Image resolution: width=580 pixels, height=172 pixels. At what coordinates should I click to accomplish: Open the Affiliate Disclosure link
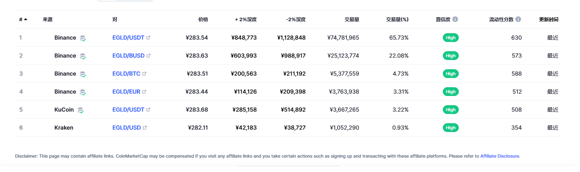pyautogui.click(x=500, y=156)
